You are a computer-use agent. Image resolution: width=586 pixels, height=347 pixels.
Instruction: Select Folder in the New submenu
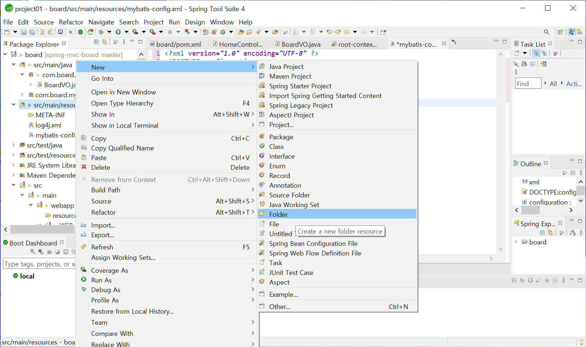pos(337,214)
